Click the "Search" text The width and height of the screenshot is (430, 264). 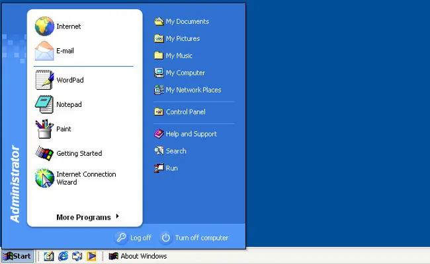pos(176,150)
